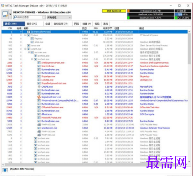Click the CPU 17.58% usage meter
This screenshot has width=195, height=176.
coord(183,18)
